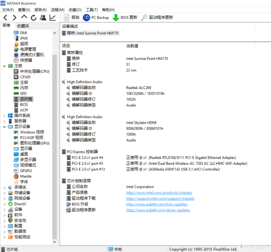
Task: Open support.intel.com/support/chipsets link
Action: coord(160,198)
